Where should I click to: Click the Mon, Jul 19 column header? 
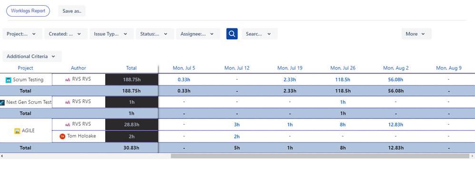(x=290, y=68)
